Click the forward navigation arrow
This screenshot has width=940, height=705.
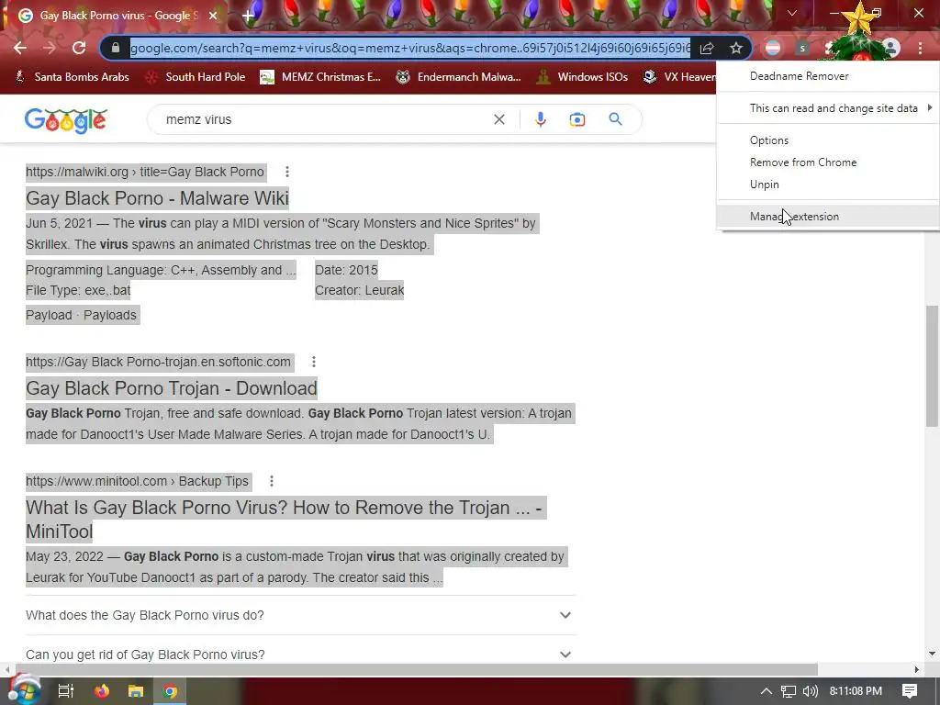click(x=50, y=48)
